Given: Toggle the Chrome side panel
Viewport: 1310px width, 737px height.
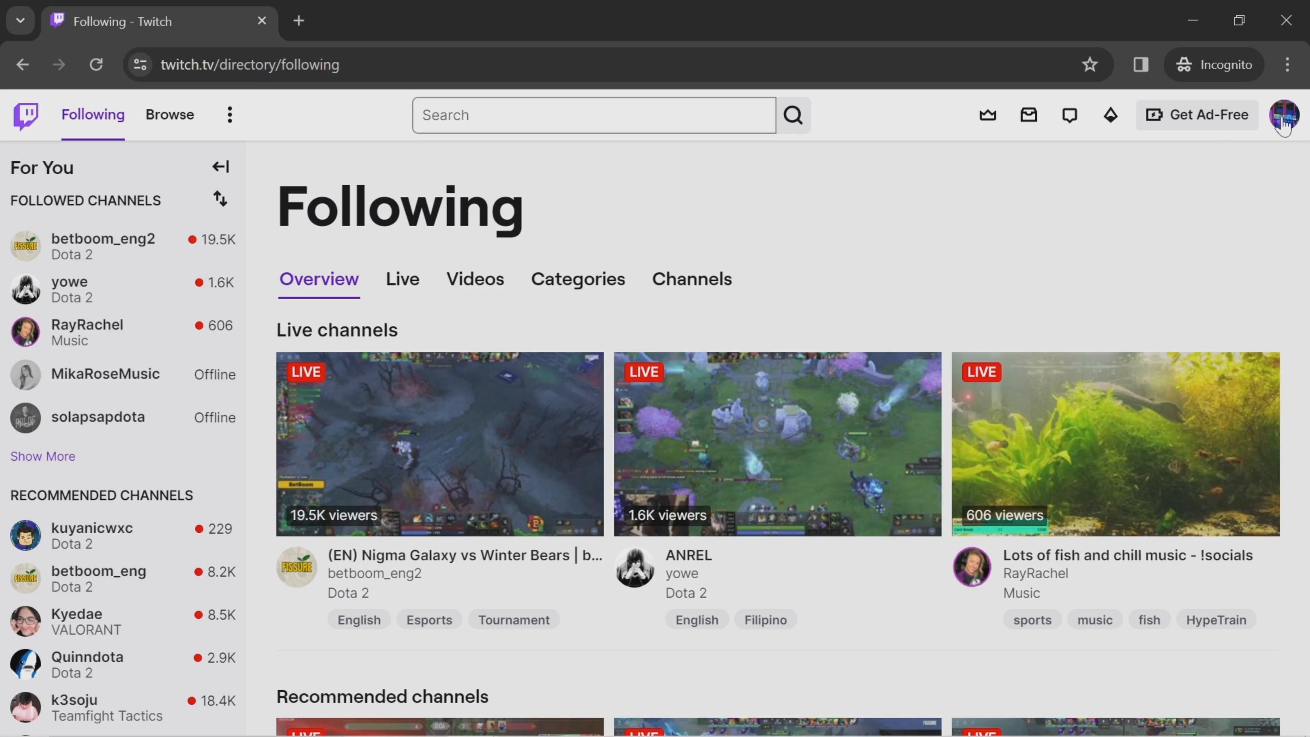Looking at the screenshot, I should [x=1141, y=64].
